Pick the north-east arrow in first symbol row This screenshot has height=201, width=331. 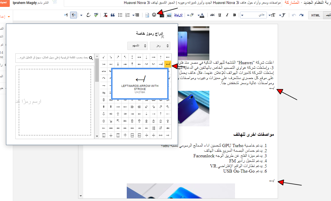(x=118, y=57)
